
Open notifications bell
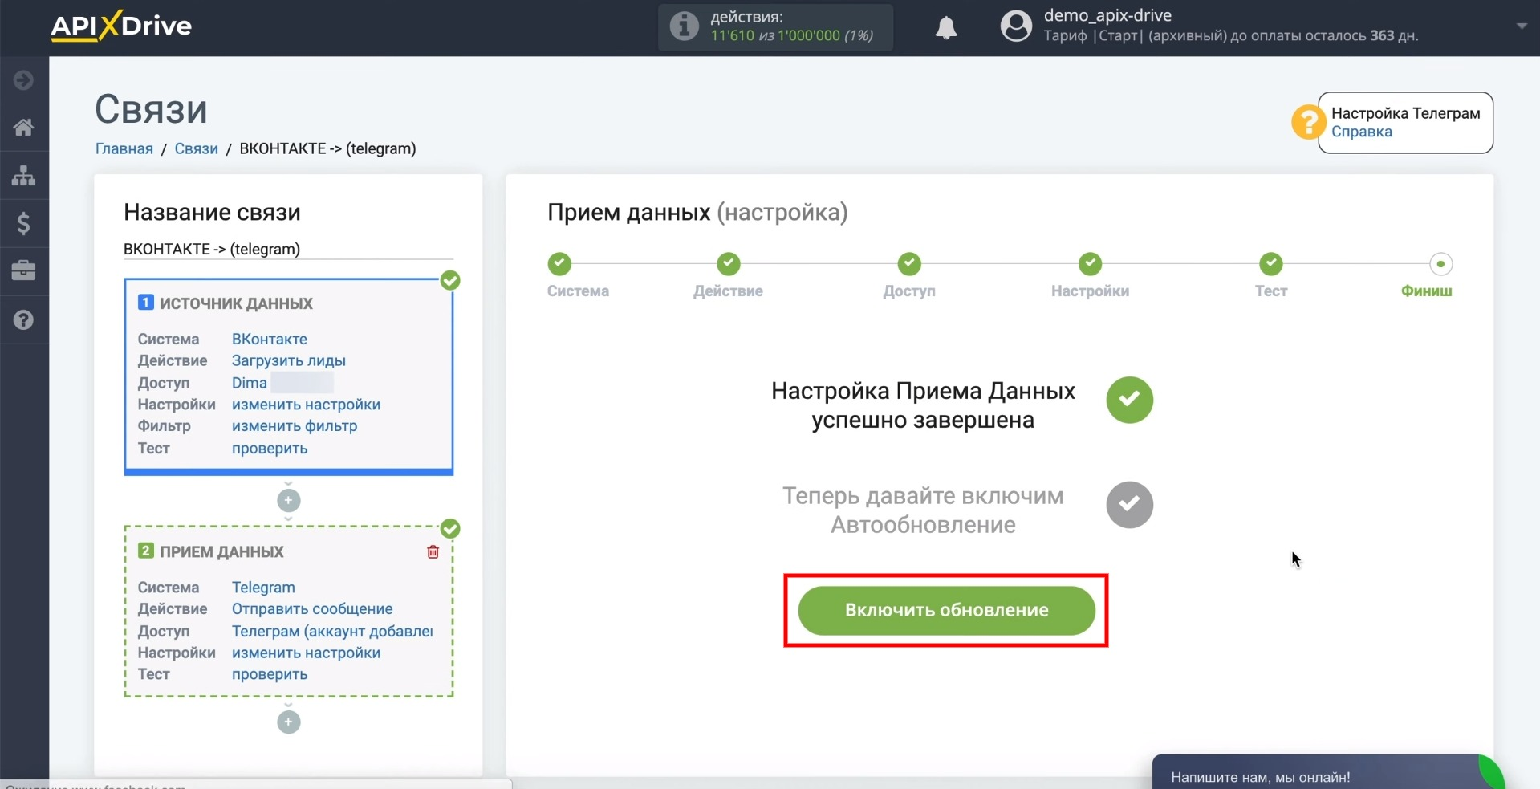946,28
